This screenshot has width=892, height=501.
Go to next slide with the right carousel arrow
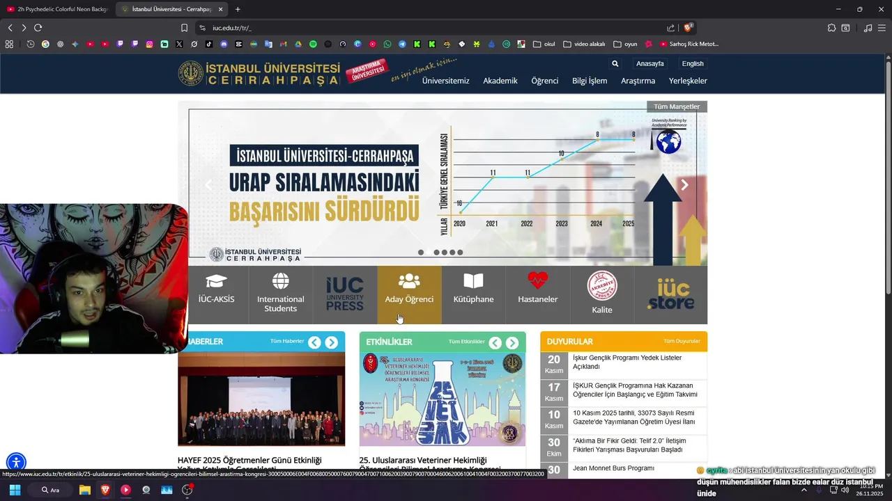[684, 185]
